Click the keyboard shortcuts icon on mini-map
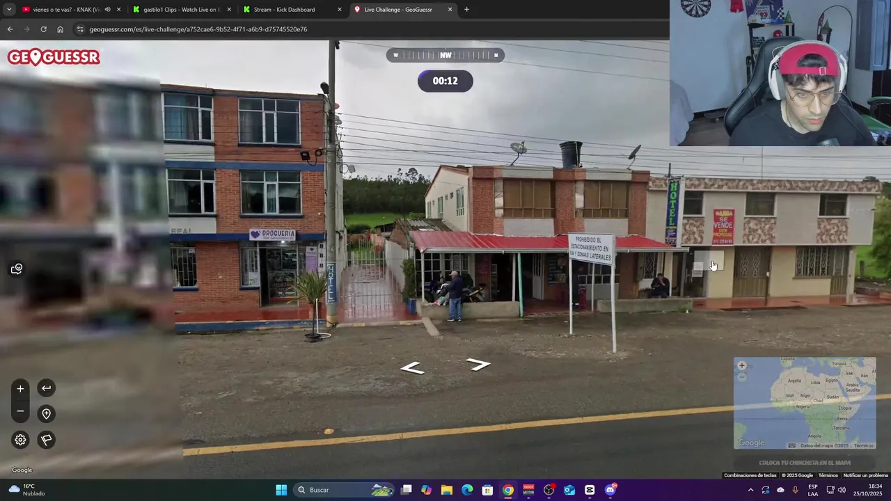The height and width of the screenshot is (501, 891). click(791, 445)
